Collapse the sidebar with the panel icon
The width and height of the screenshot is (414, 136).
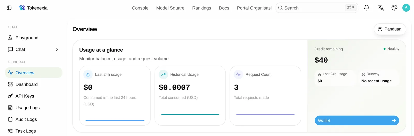(9, 8)
